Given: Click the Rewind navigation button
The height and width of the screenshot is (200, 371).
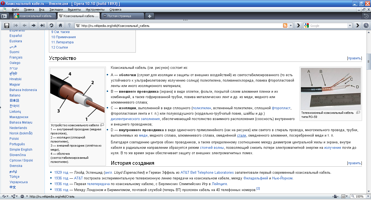Looking at the screenshot, I should [x=16, y=25].
